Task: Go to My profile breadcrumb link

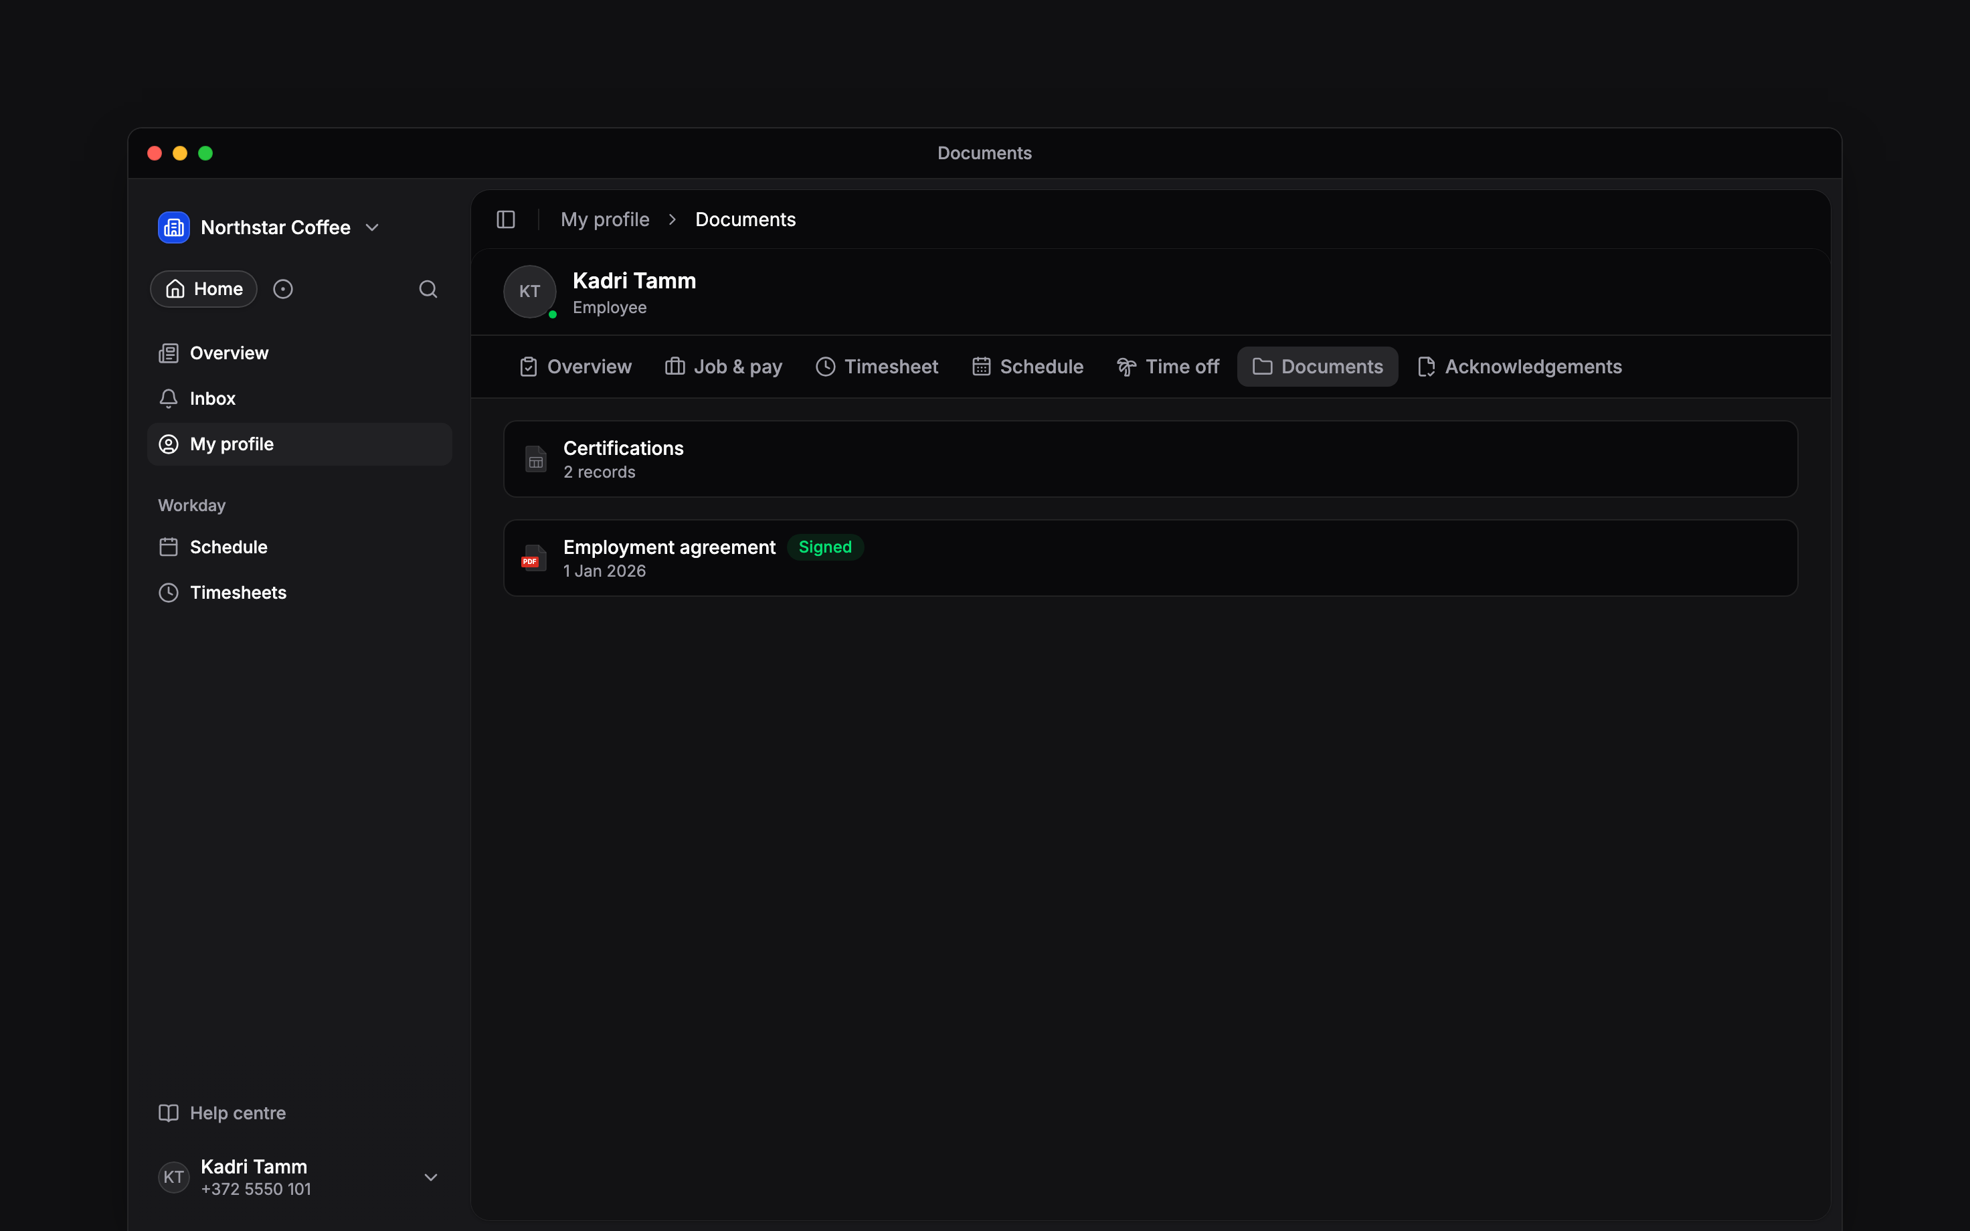Action: click(x=605, y=220)
